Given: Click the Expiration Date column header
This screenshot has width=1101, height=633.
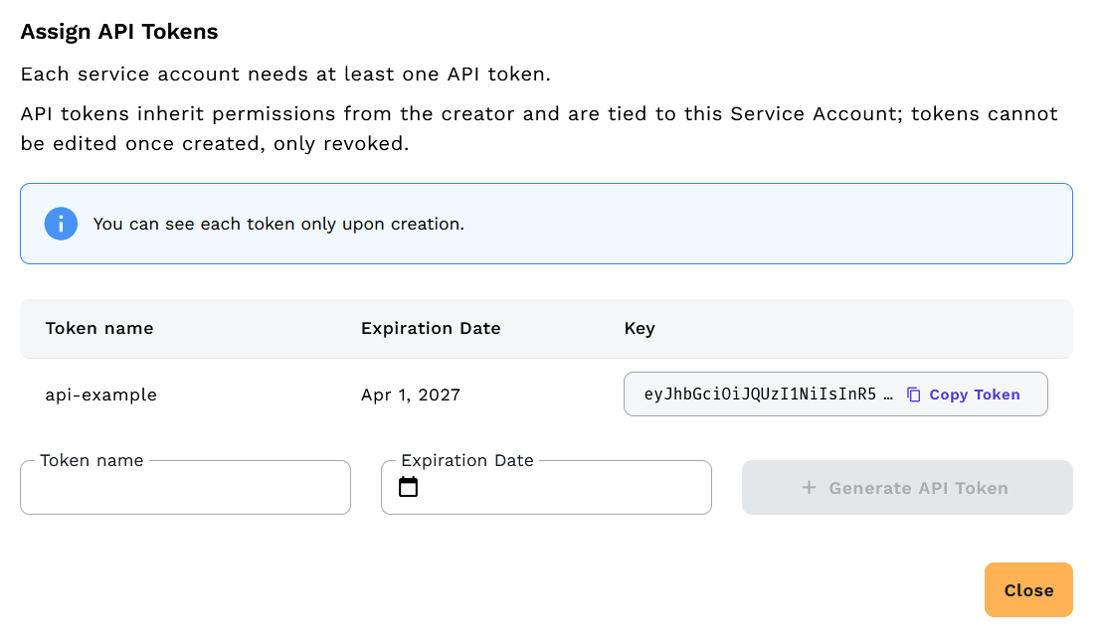Looking at the screenshot, I should tap(431, 328).
